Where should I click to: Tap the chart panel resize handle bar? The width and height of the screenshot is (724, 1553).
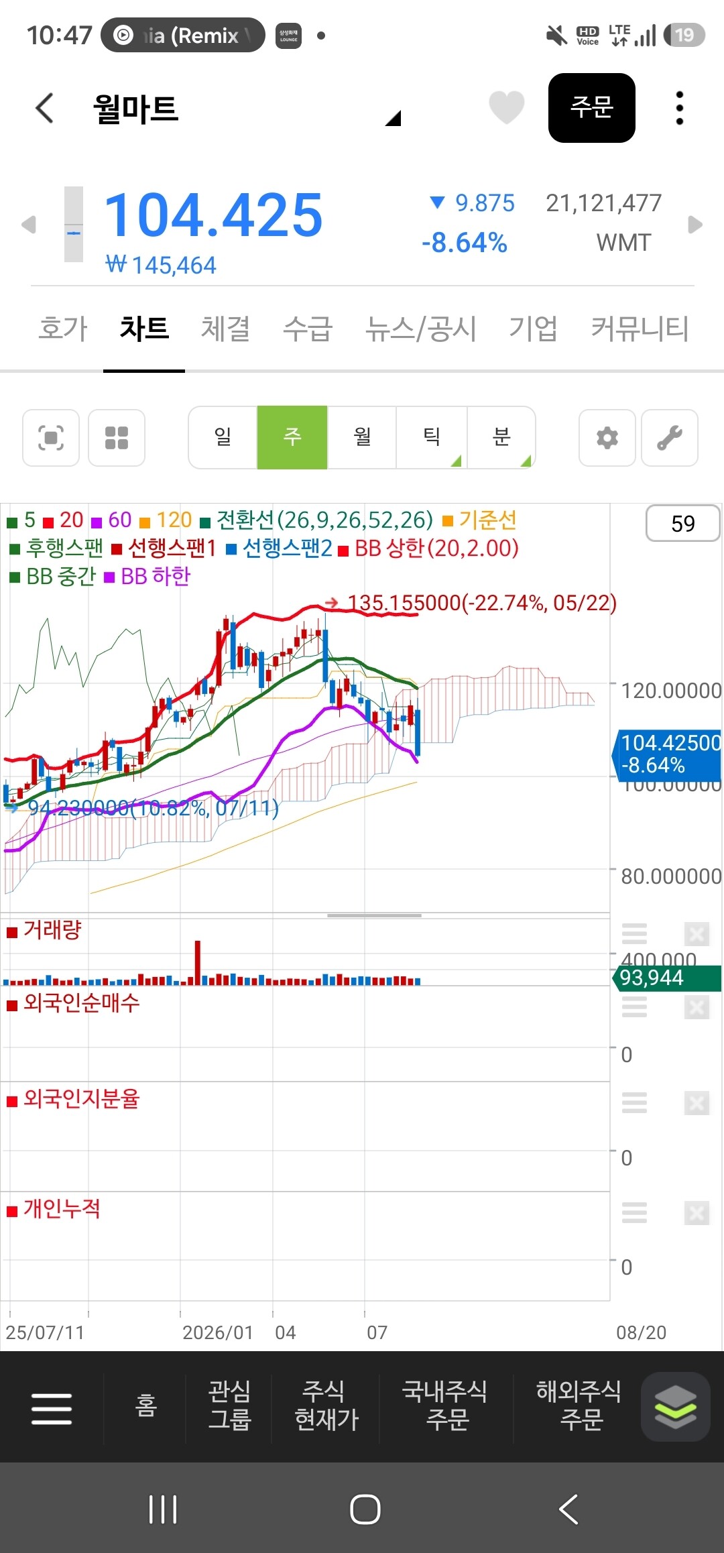(374, 915)
